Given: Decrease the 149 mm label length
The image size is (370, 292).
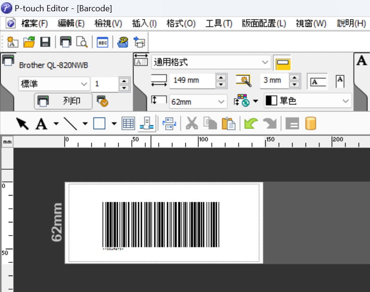Looking at the screenshot, I should coord(221,85).
